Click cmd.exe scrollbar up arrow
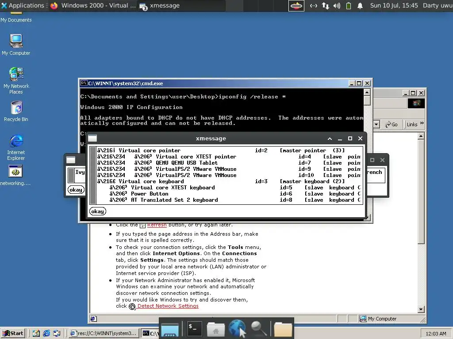The width and height of the screenshot is (453, 339). (x=367, y=92)
